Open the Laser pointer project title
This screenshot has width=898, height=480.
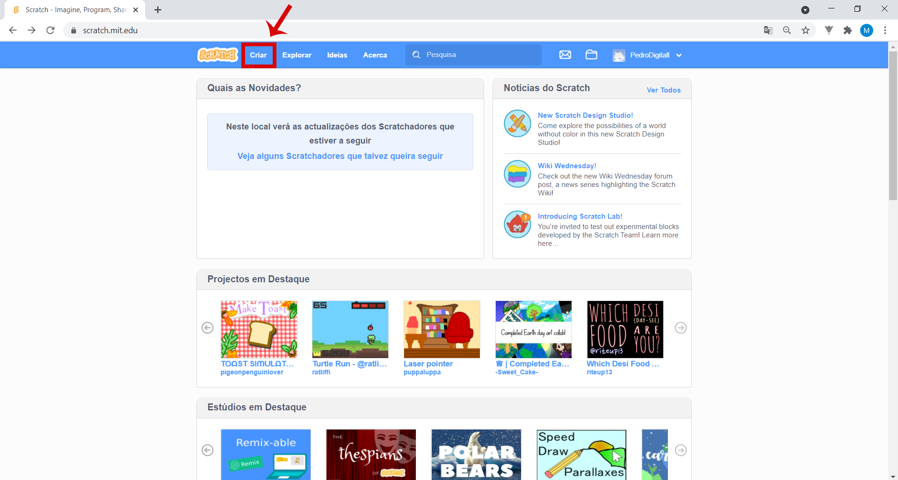click(428, 364)
